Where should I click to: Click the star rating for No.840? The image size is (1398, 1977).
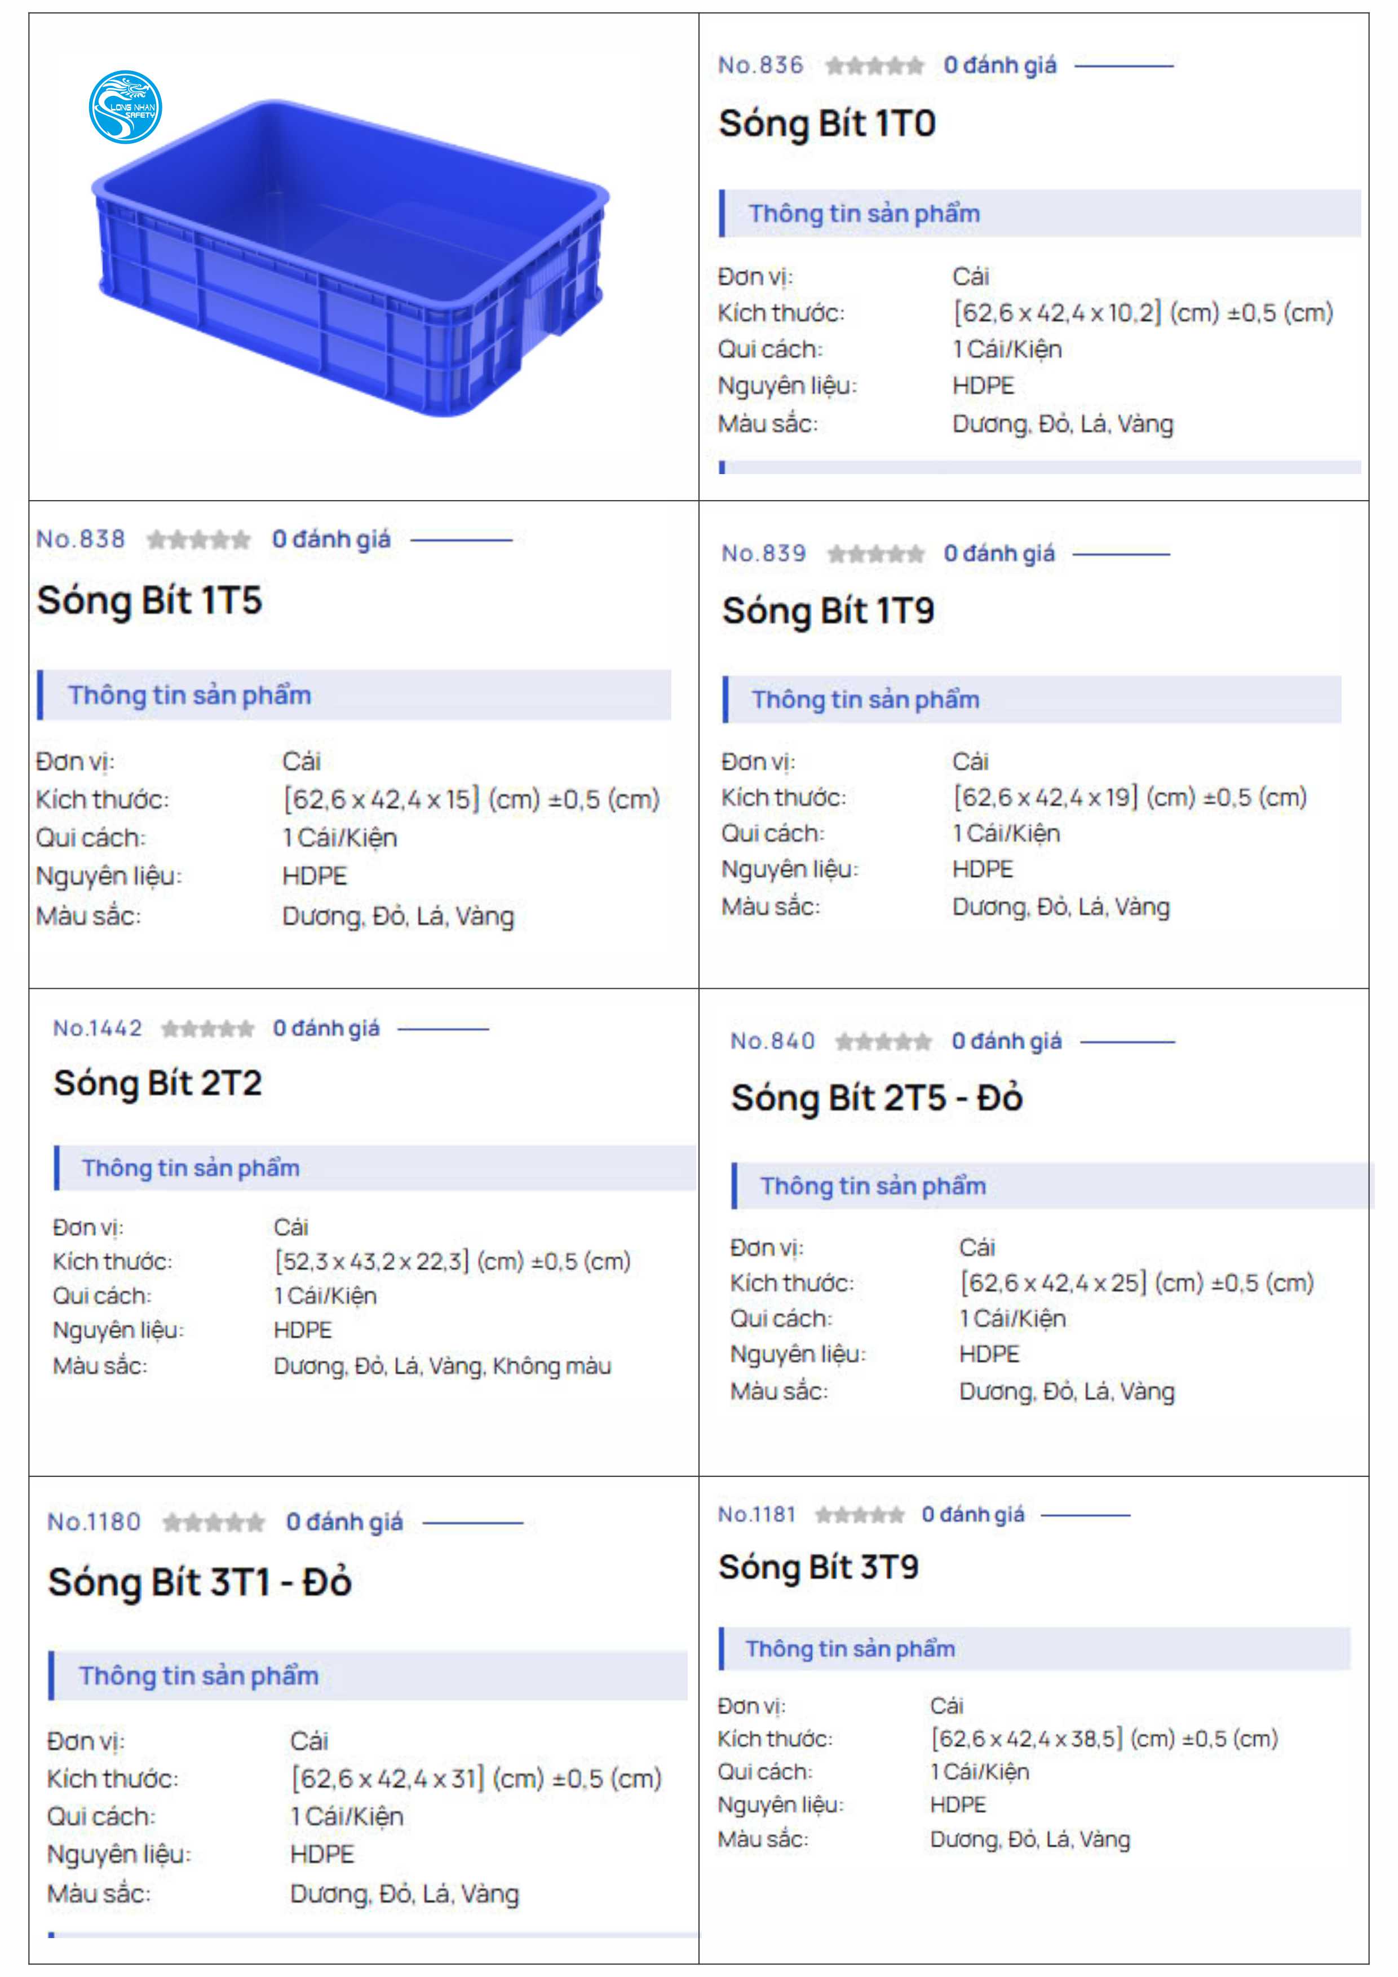[883, 1042]
